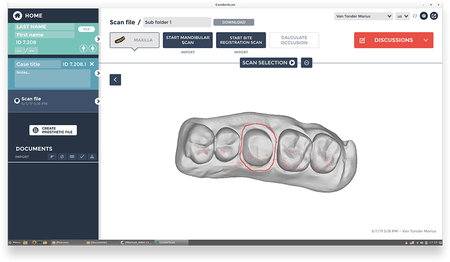Click the tooth icon beside Scan file
The height and width of the screenshot is (262, 450).
17,101
